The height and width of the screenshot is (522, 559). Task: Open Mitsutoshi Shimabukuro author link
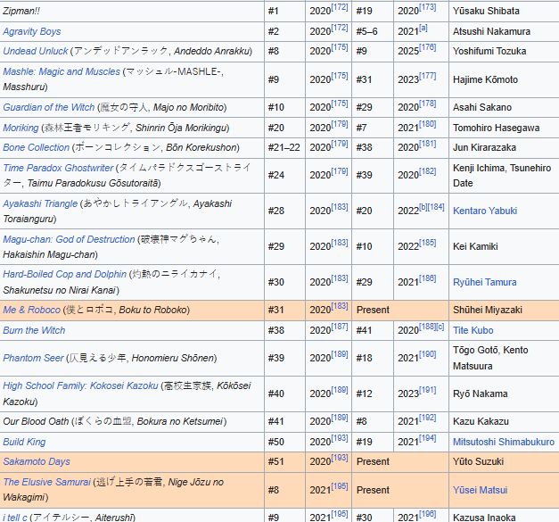(x=503, y=442)
